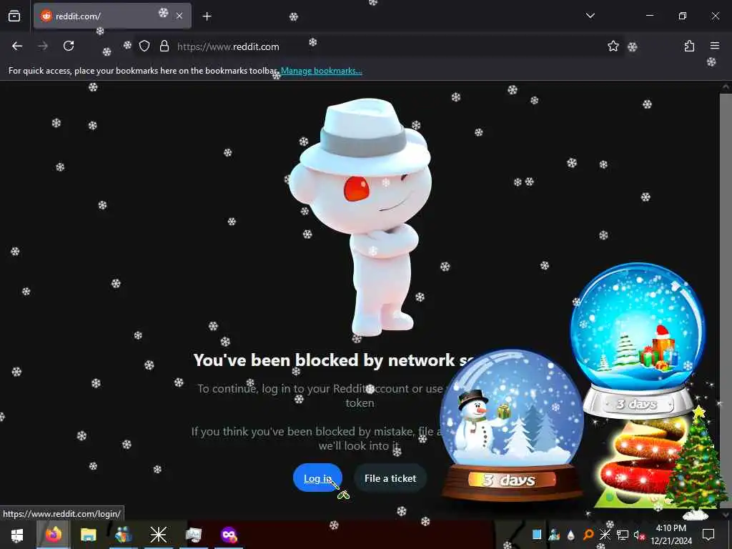
Task: Close the reddit.com tab
Action: tap(179, 16)
